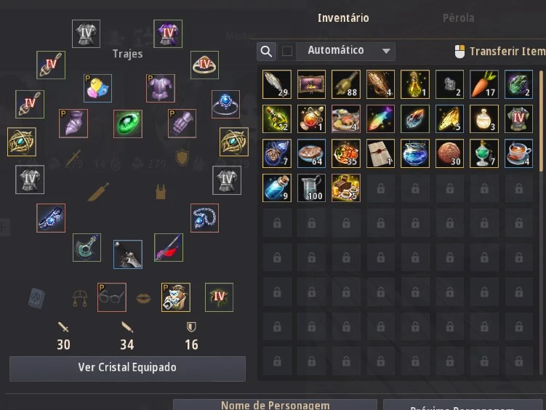Open the inventory search magnifier

266,52
